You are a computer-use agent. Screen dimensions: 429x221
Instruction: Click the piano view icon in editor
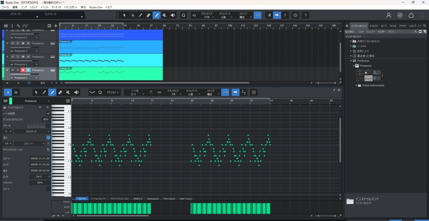tap(8, 92)
